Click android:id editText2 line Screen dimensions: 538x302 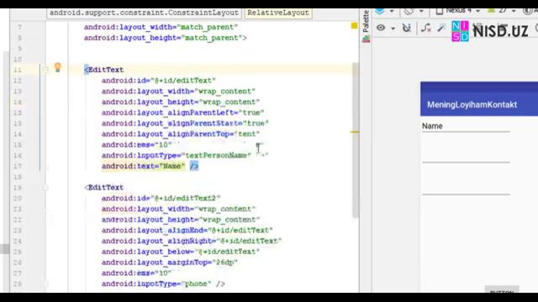pos(161,198)
